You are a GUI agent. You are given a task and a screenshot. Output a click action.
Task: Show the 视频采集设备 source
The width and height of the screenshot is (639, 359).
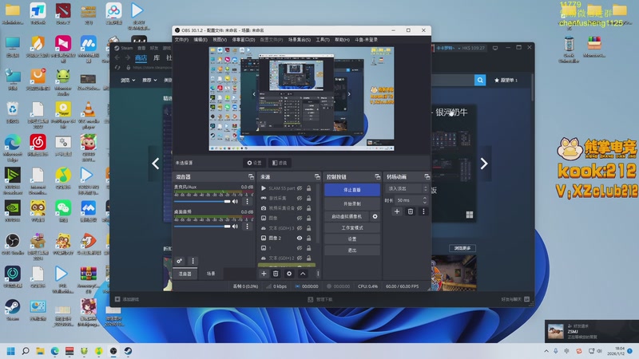300,208
